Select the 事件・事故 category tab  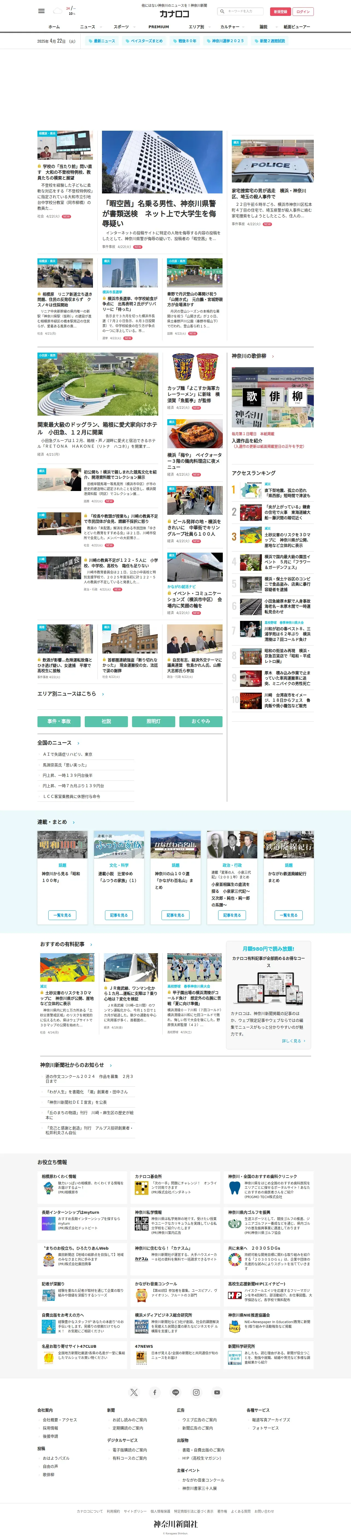pos(59,722)
